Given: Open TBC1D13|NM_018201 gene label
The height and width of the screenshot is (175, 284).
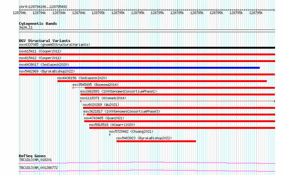Looking at the screenshot, I should 35,160.
